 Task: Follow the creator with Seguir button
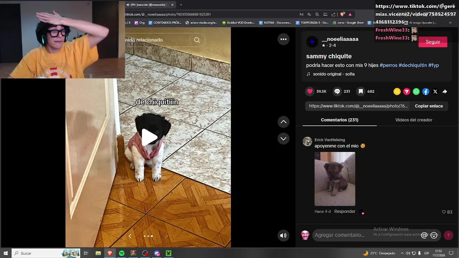tap(433, 42)
